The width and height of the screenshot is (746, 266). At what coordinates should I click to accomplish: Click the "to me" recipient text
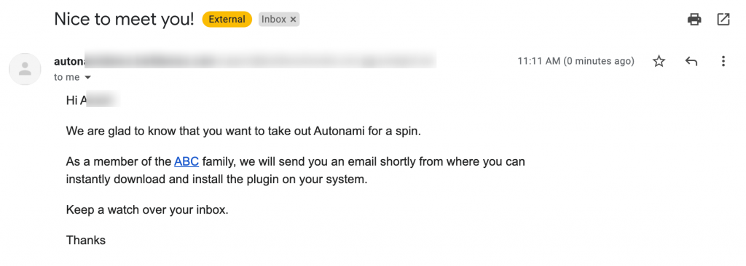(x=66, y=77)
